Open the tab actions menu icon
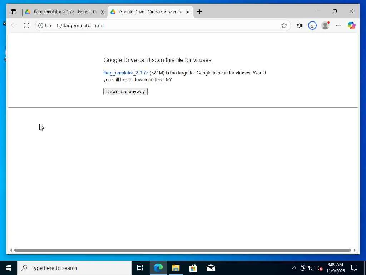This screenshot has height=275, width=366. [x=14, y=12]
